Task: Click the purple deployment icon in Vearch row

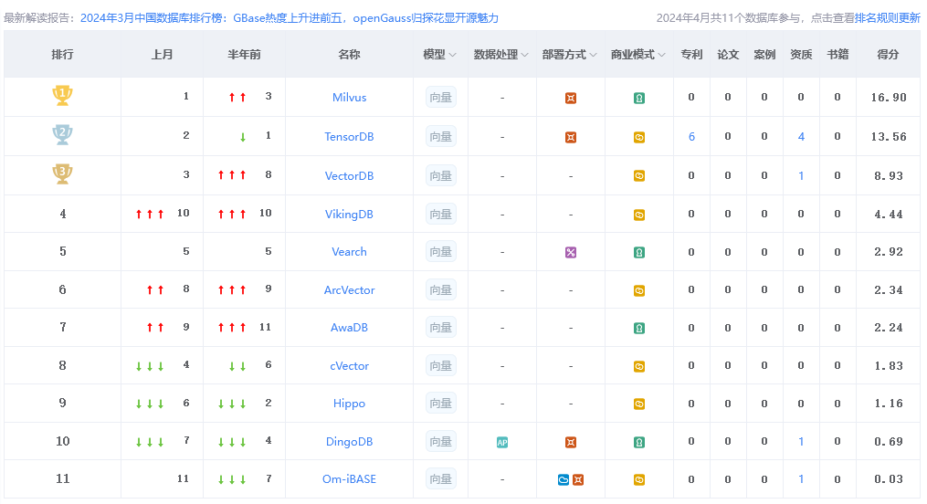Action: (x=571, y=252)
